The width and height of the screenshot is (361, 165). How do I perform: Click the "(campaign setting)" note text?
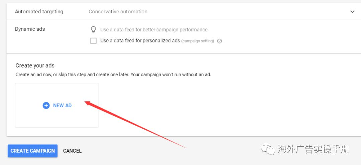[x=198, y=41]
